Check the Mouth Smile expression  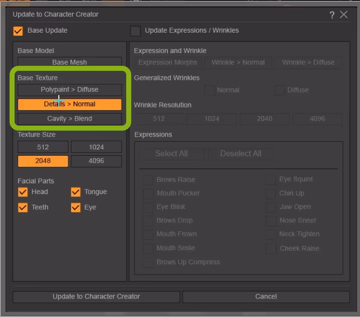coord(148,248)
